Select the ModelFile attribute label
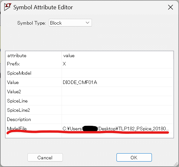This screenshot has width=179, height=167. pyautogui.click(x=17, y=129)
